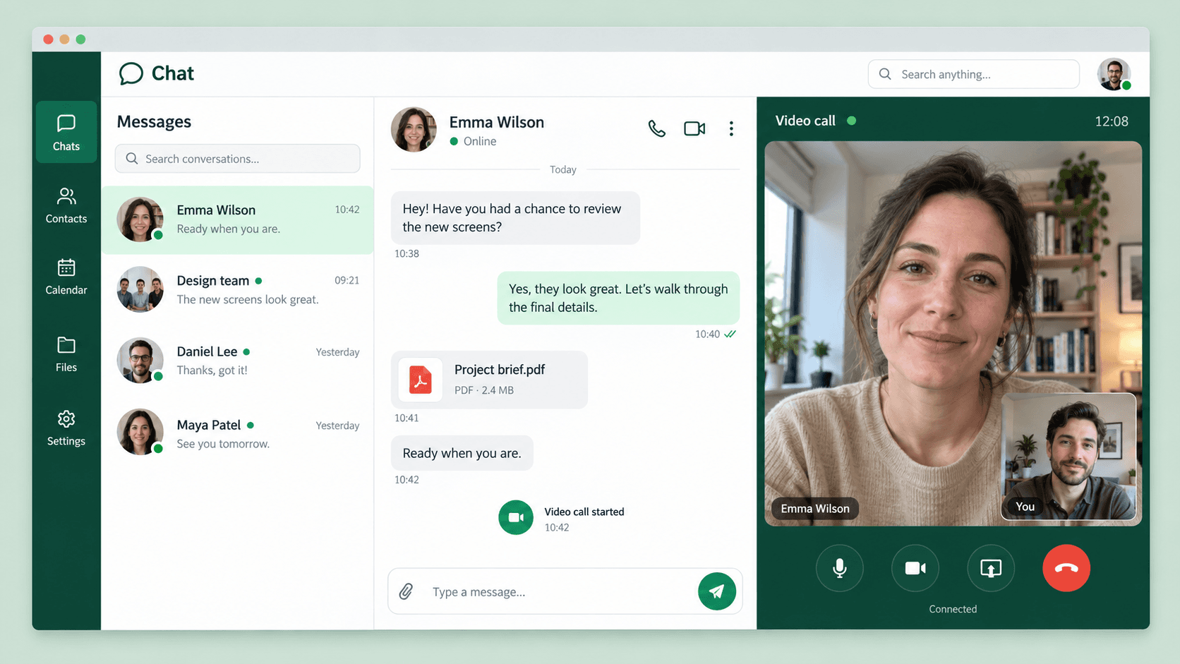
Task: Turn off camera in video call
Action: (915, 568)
